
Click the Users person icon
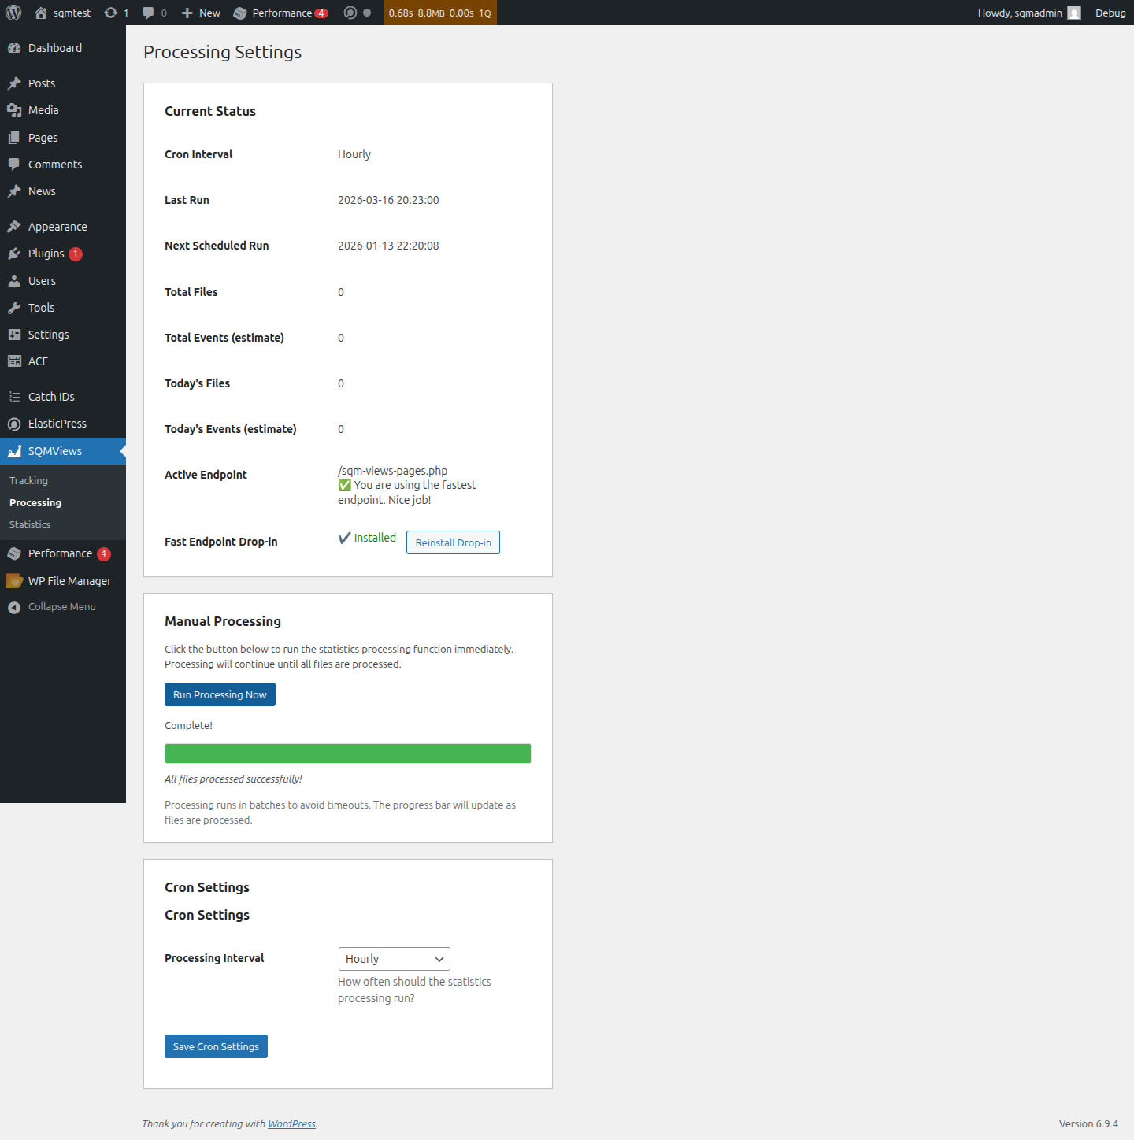(x=14, y=281)
